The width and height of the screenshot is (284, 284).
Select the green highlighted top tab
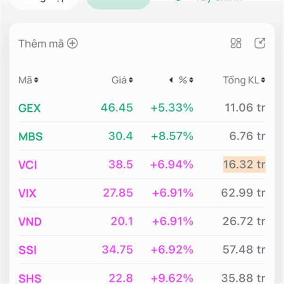[x=119, y=3]
